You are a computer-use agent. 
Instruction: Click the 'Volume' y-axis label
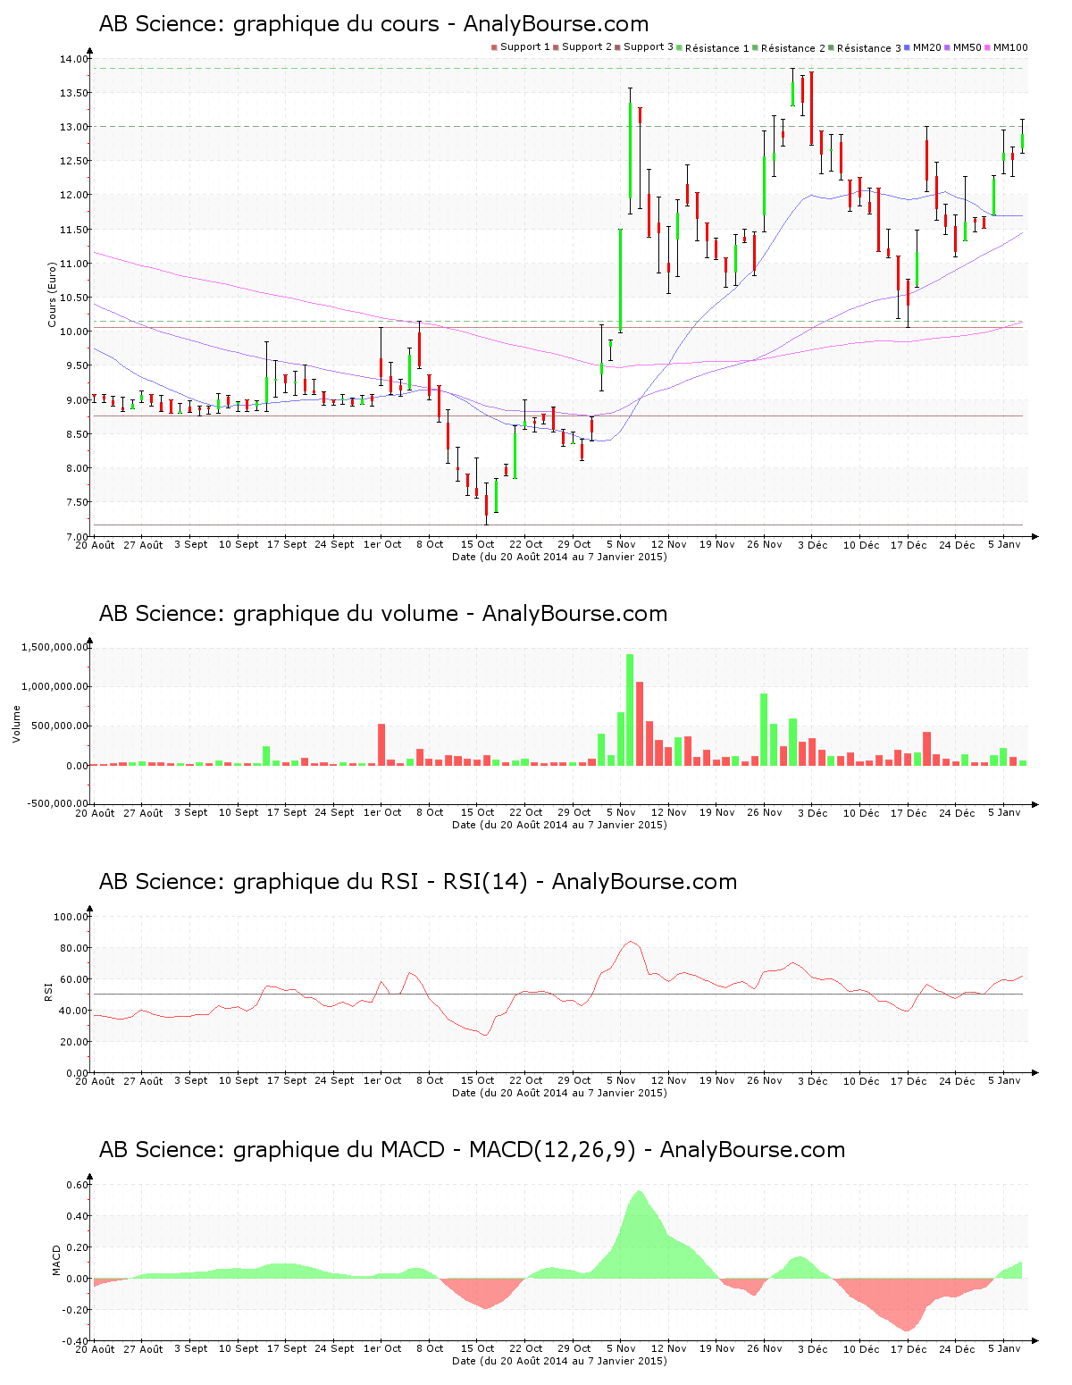point(16,724)
